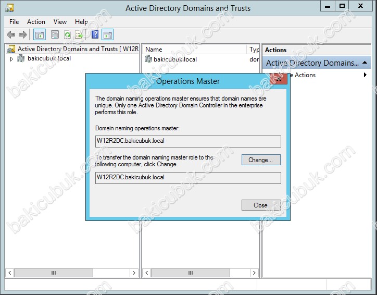377x295 pixels.
Task: Click the Name list horizontal scrollbar thumb
Action: click(191, 273)
